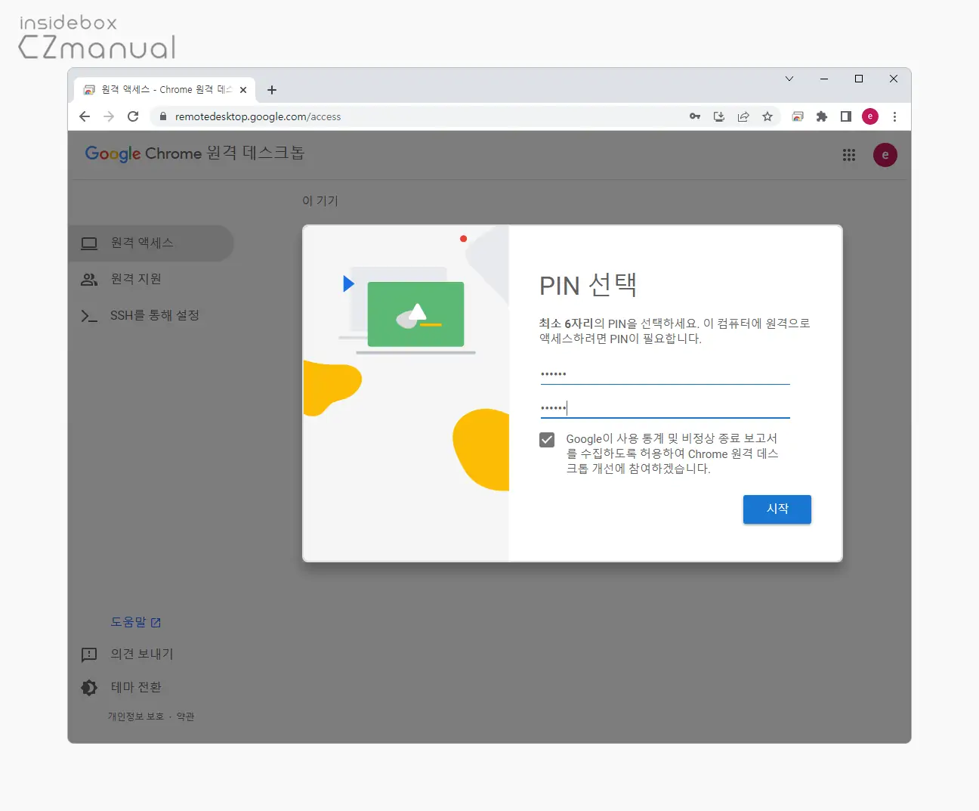Click the browser forward arrow
This screenshot has height=811, width=979.
tap(109, 116)
